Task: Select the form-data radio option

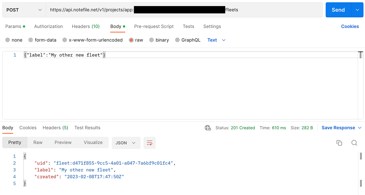Action: coord(31,40)
